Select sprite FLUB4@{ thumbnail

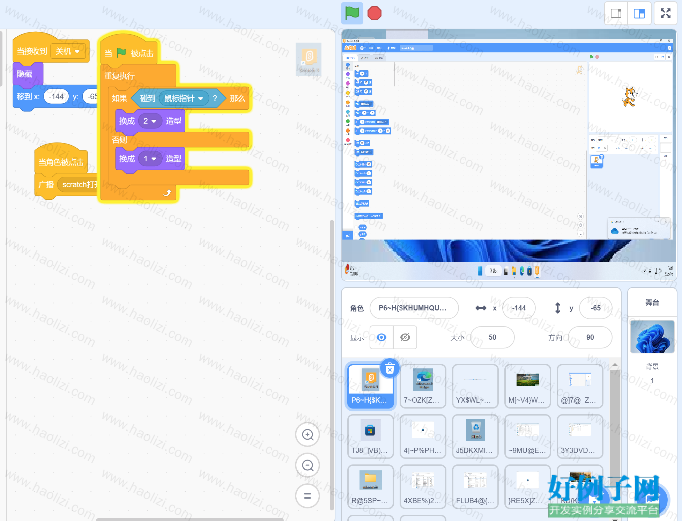click(x=475, y=487)
